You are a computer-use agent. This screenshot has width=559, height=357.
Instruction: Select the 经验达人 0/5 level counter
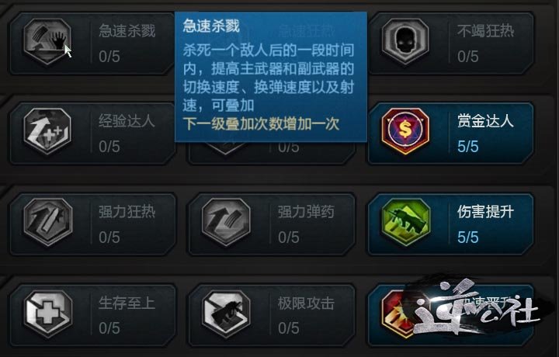click(x=109, y=147)
